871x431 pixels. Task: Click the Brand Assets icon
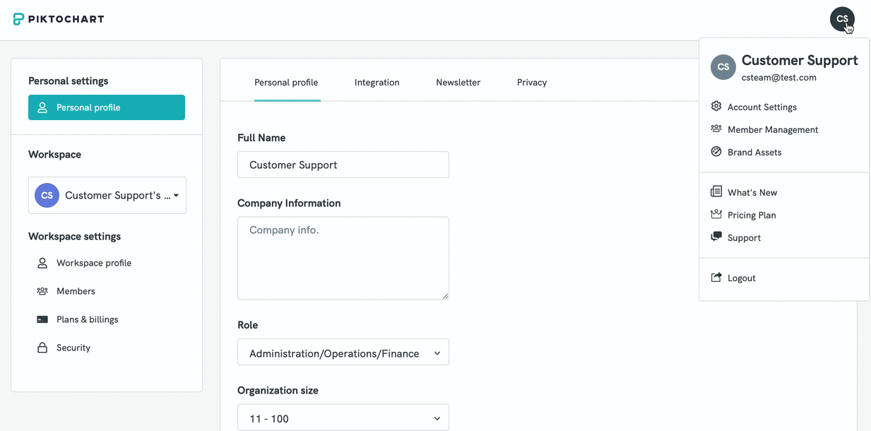pyautogui.click(x=716, y=152)
